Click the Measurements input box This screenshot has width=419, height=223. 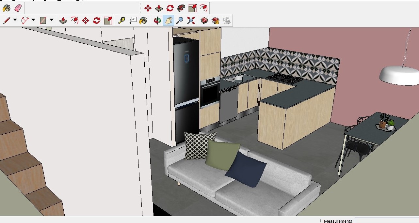[x=387, y=220]
